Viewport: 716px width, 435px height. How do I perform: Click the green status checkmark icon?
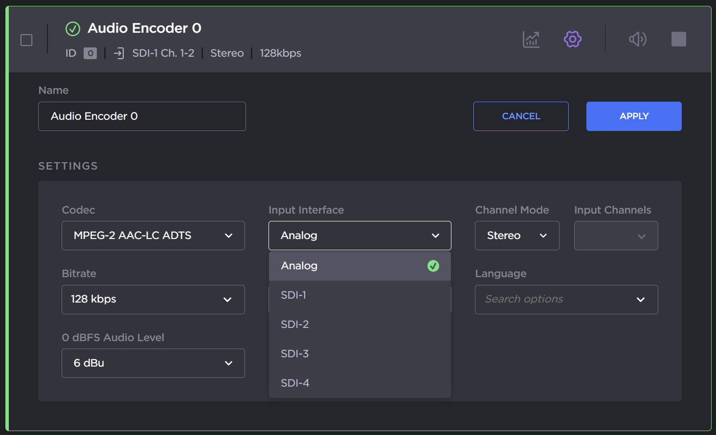click(x=73, y=29)
